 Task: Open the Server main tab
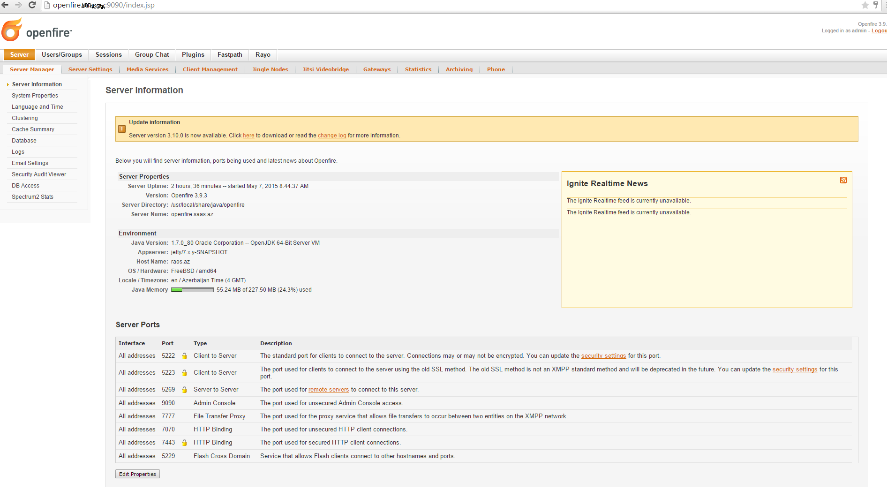(x=19, y=55)
